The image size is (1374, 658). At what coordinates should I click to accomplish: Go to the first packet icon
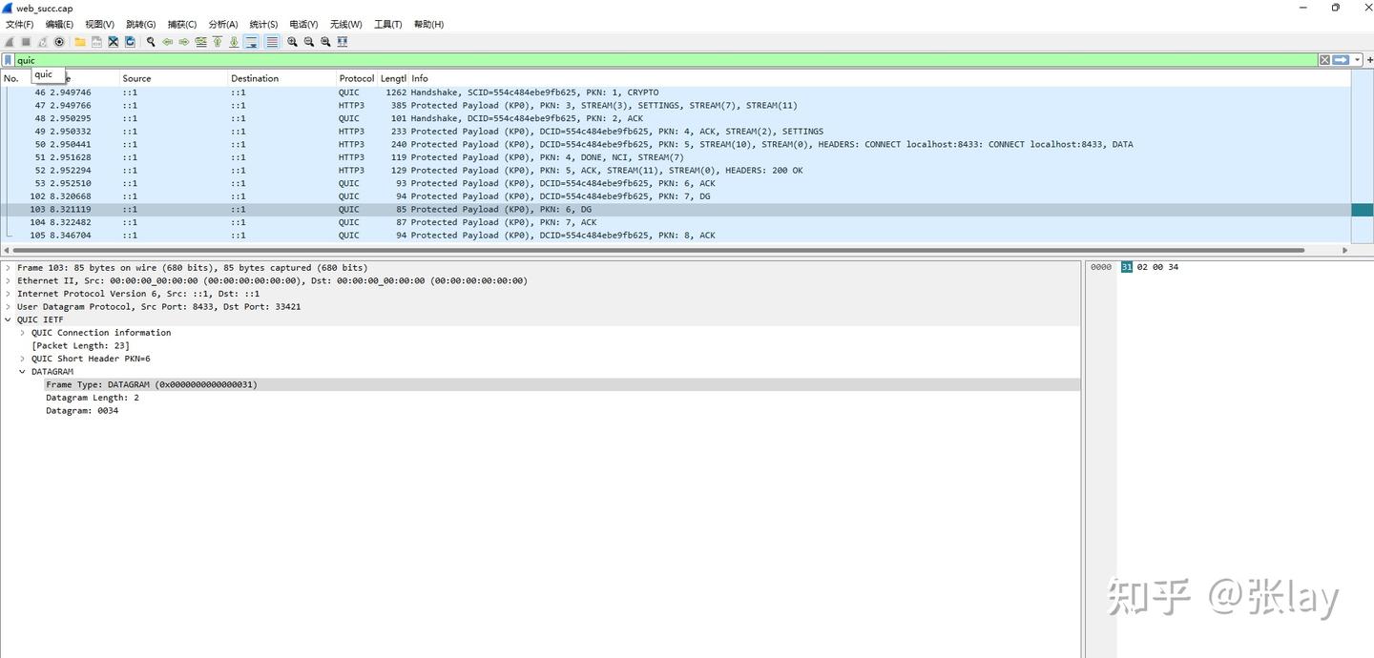coord(218,42)
